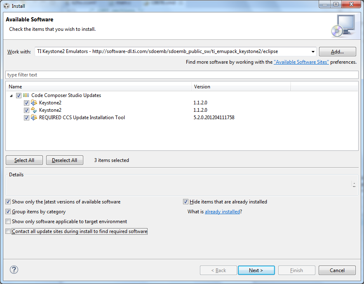This screenshot has width=364, height=284.
Task: Open the already installed link
Action: tap(222, 212)
